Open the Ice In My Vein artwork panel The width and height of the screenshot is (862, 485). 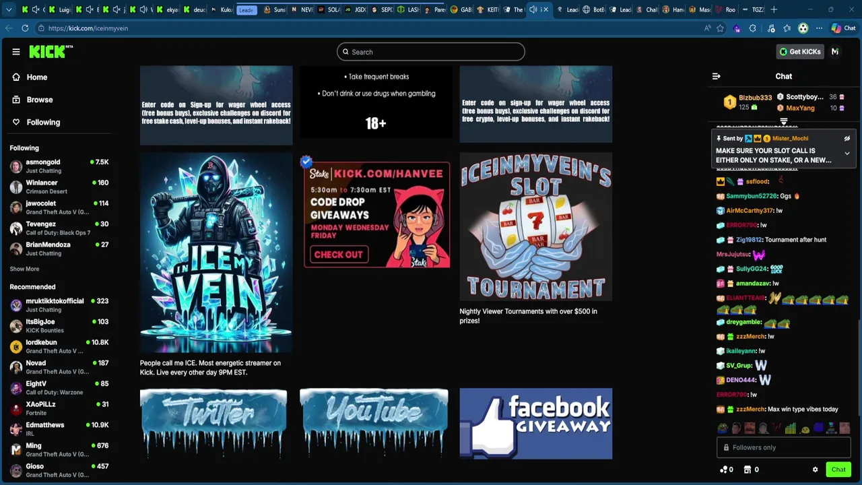point(216,253)
